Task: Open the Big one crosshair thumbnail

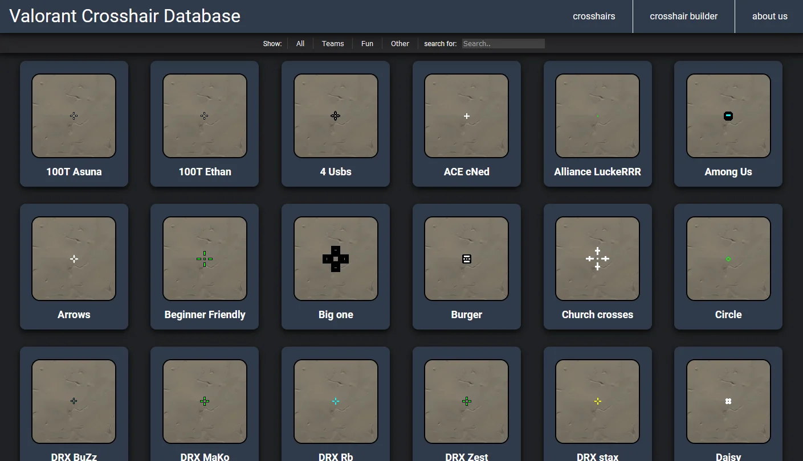Action: (335, 258)
